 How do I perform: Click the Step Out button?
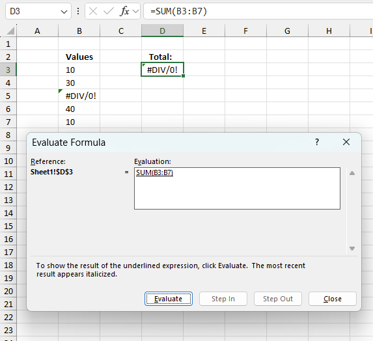tap(278, 299)
